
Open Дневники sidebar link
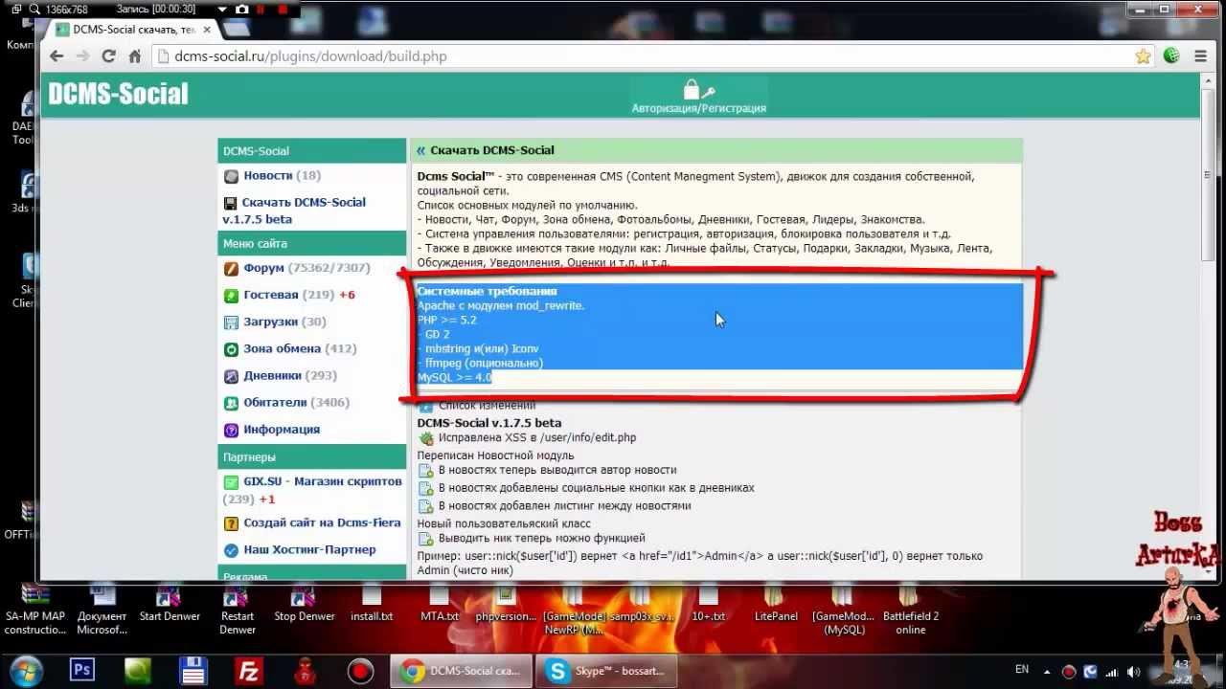(273, 376)
